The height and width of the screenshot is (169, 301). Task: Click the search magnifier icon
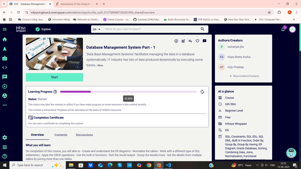click(203, 29)
